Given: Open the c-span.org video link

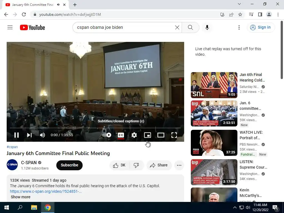Looking at the screenshot, I should (46, 191).
